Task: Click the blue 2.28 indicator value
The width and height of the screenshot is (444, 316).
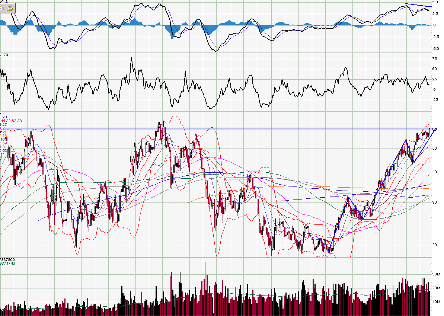Action: pos(3,117)
